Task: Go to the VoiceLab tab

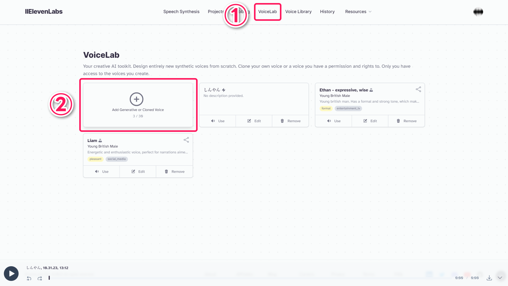Action: 267,12
